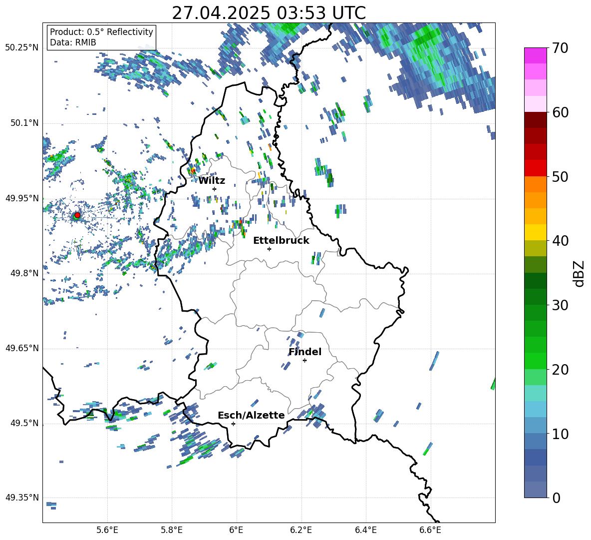Click the Esch/Alzette city label

(251, 415)
